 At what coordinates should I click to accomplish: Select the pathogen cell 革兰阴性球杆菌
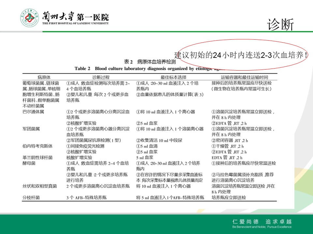[x=37, y=158]
